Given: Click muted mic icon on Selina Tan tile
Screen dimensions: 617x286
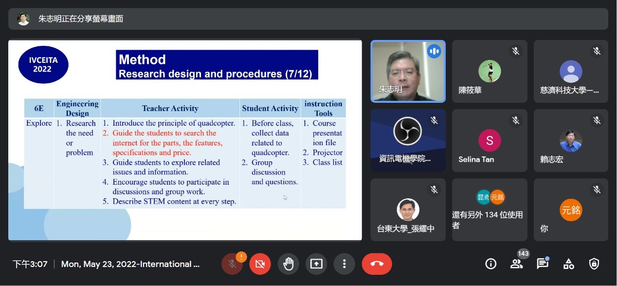Looking at the screenshot, I should (x=515, y=120).
